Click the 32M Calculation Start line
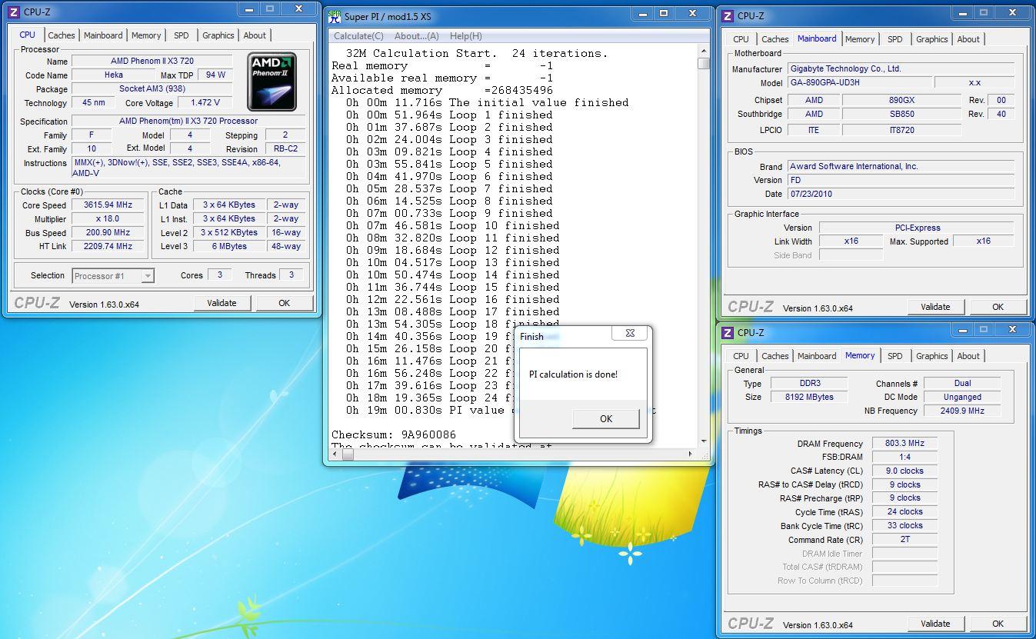This screenshot has height=639, width=1036. pyautogui.click(x=477, y=53)
